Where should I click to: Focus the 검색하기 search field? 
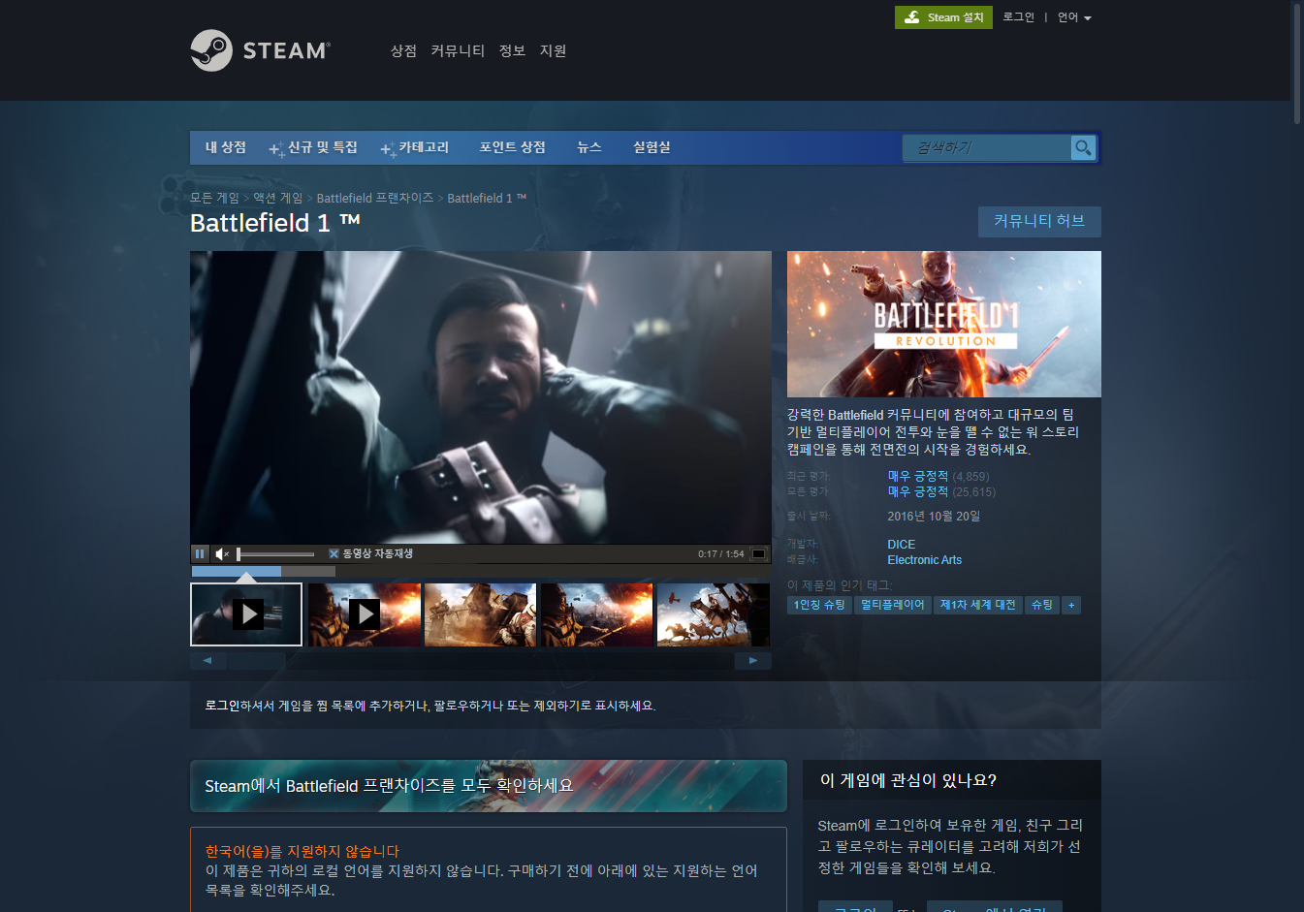987,147
